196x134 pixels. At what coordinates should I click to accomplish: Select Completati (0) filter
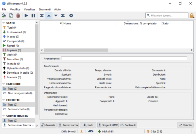(19, 41)
